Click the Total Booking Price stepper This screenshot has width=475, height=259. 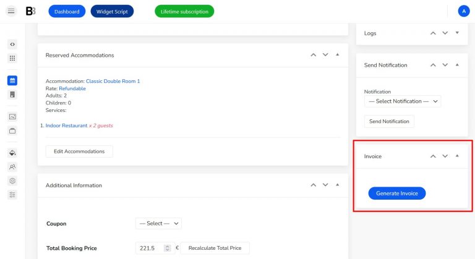click(167, 248)
